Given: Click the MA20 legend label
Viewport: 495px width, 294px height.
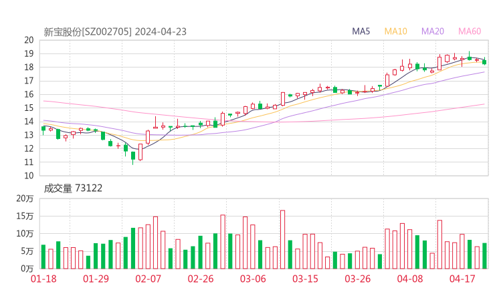Looking at the screenshot, I should (433, 31).
